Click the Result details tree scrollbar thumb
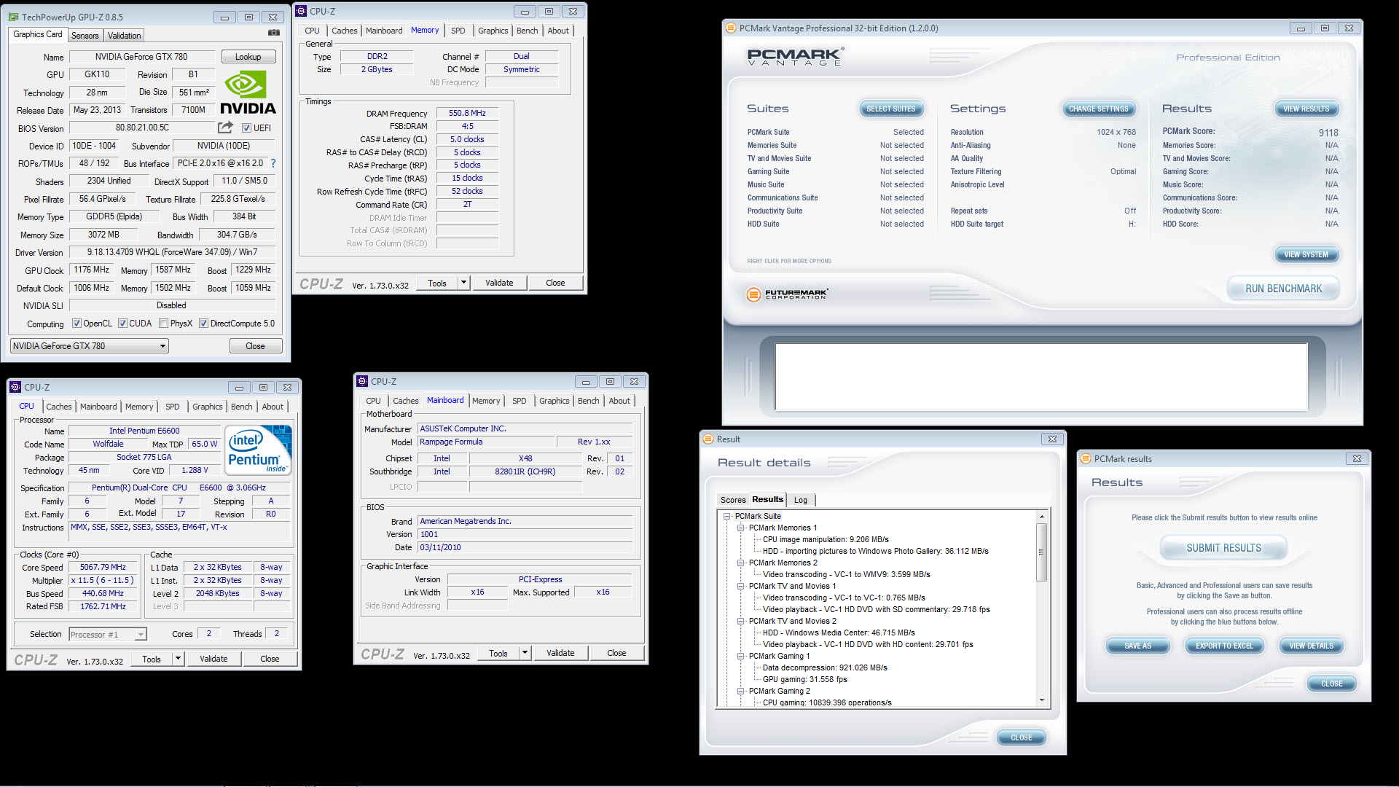 point(1041,552)
